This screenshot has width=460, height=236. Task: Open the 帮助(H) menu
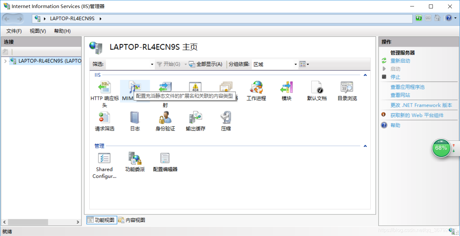pyautogui.click(x=62, y=31)
